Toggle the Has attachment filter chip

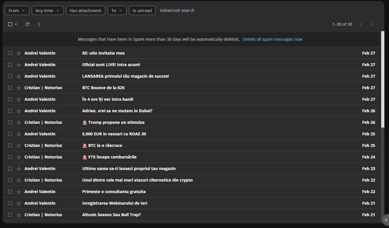(x=85, y=11)
